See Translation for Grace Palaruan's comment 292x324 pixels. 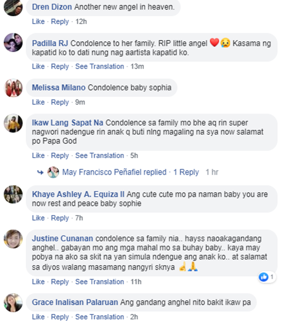(99, 317)
